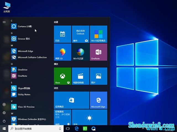Open the 应用商店 store wide tile
Screen dimensions: 177x132
point(72,100)
